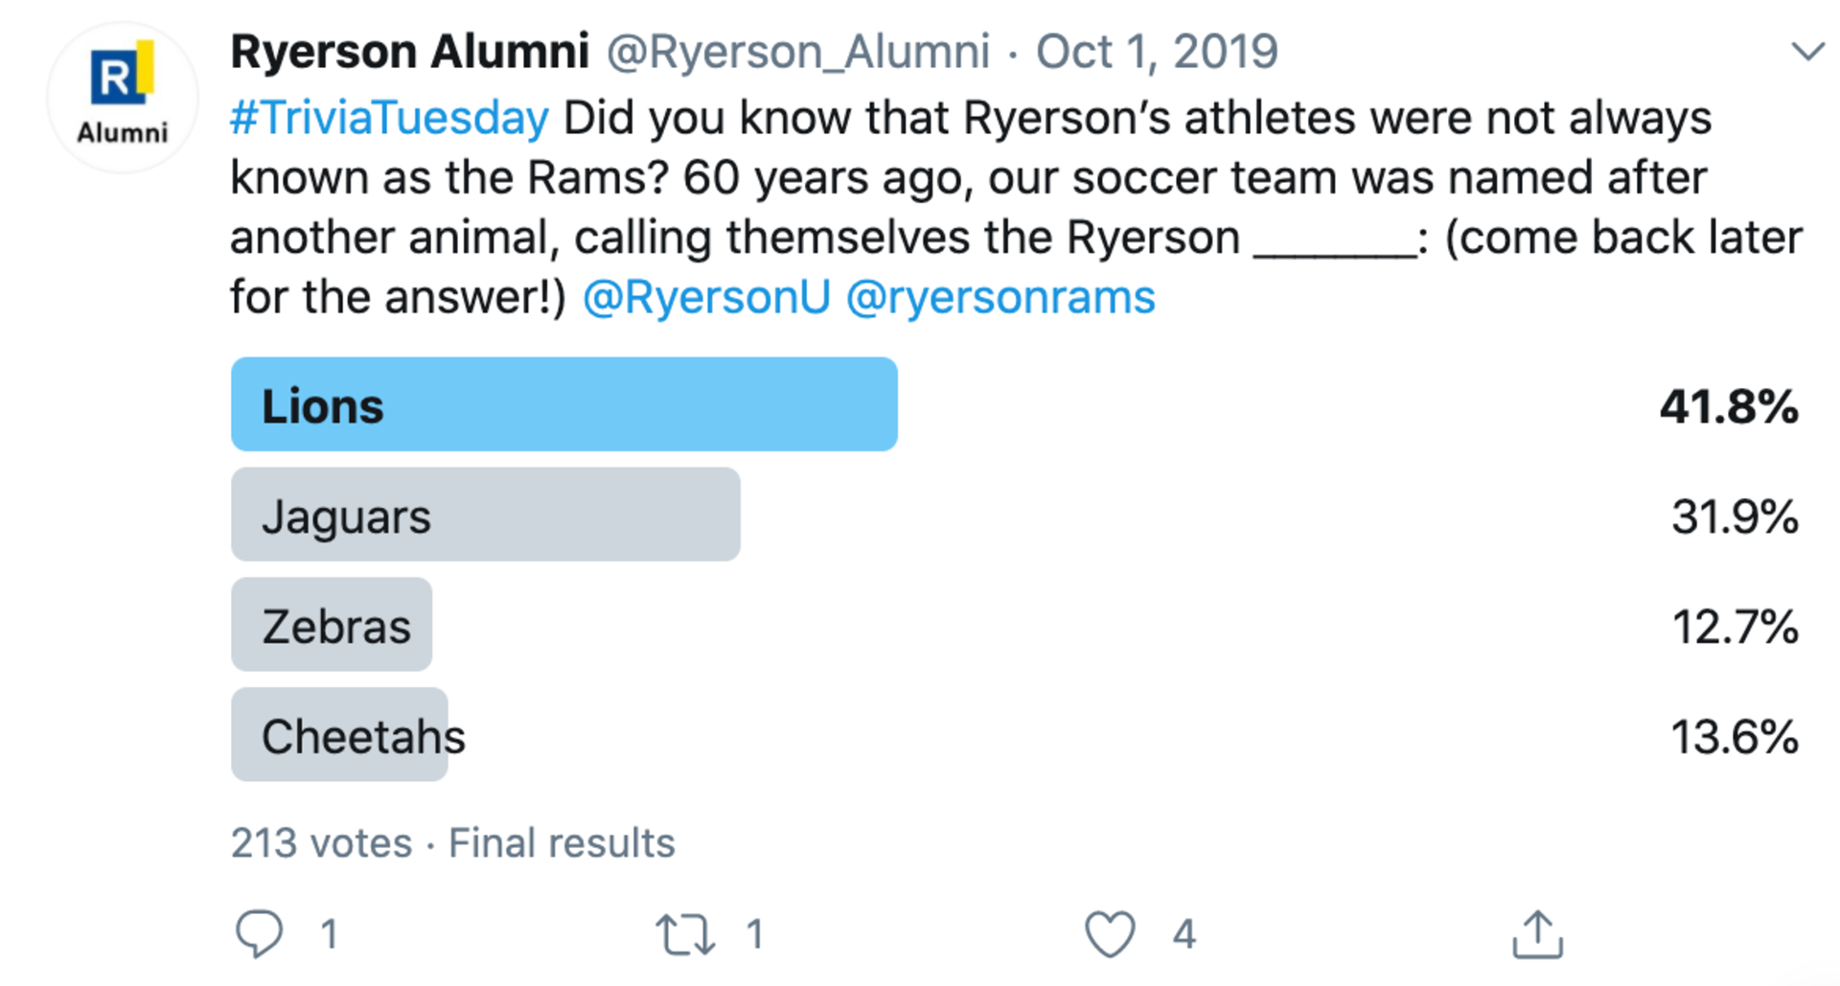
Task: Open the #TriviaTuesday hashtag
Action: [x=389, y=119]
